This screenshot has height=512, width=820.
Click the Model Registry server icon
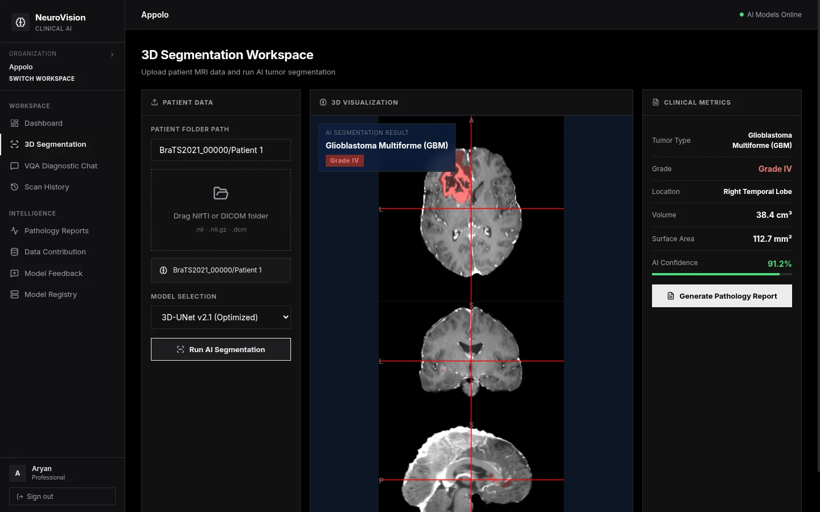[15, 295]
